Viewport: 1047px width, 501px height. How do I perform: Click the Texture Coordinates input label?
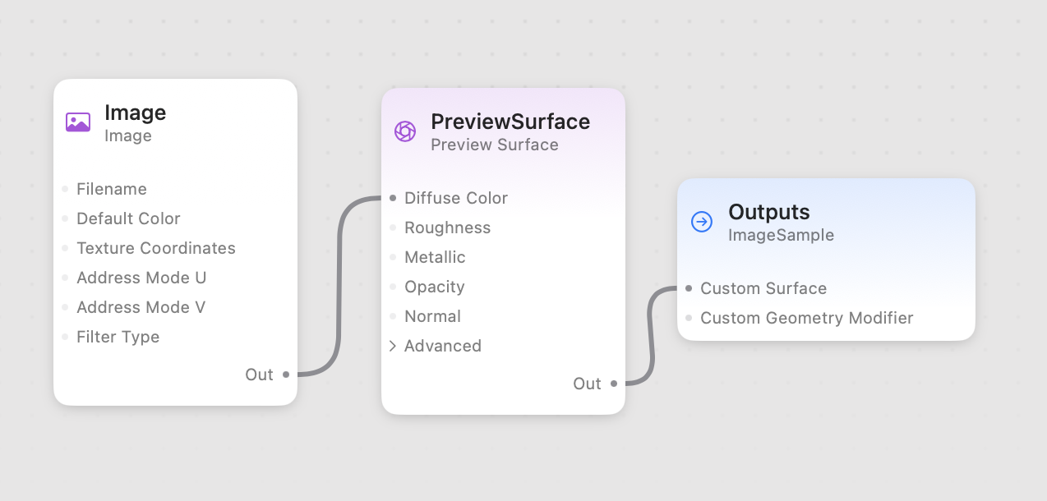click(155, 248)
